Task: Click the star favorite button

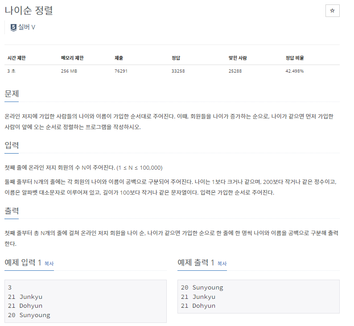Action: pyautogui.click(x=332, y=11)
